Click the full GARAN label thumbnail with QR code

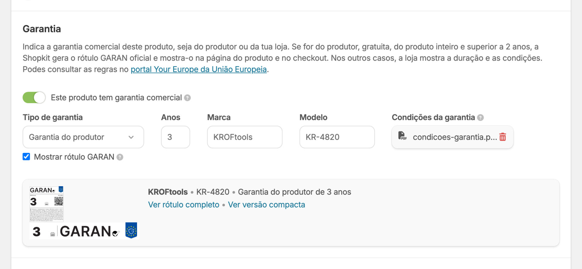pos(47,204)
